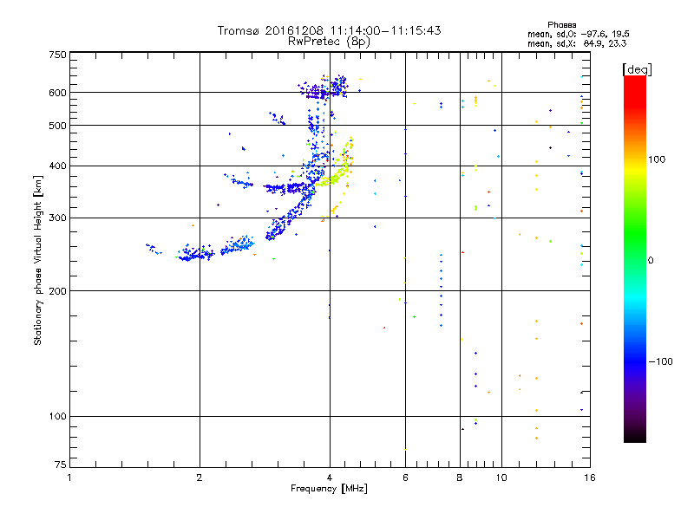694x520 pixels.
Task: Click the y-axis label "75"
Action: (x=61, y=465)
